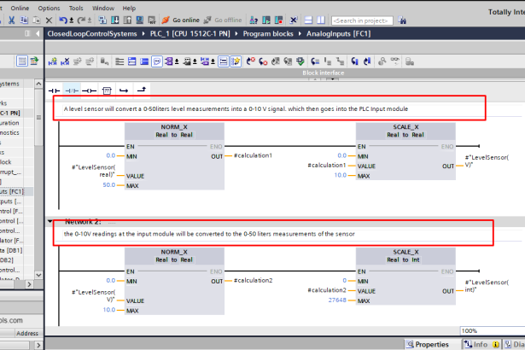
Task: Insert an empty box instruction
Action: [x=107, y=89]
